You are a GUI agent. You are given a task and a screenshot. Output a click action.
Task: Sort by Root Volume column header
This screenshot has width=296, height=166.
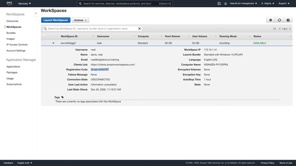pyautogui.click(x=173, y=36)
